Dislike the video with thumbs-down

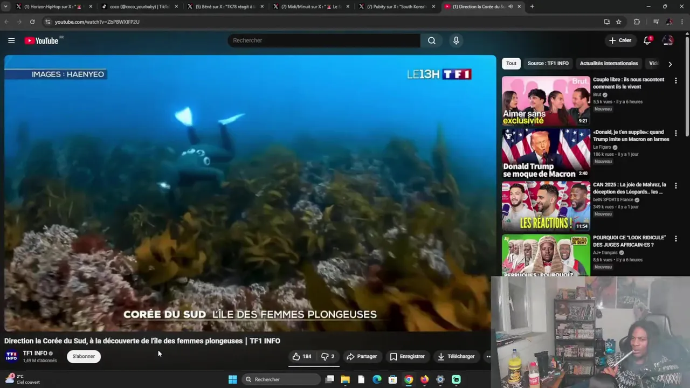[x=328, y=356]
